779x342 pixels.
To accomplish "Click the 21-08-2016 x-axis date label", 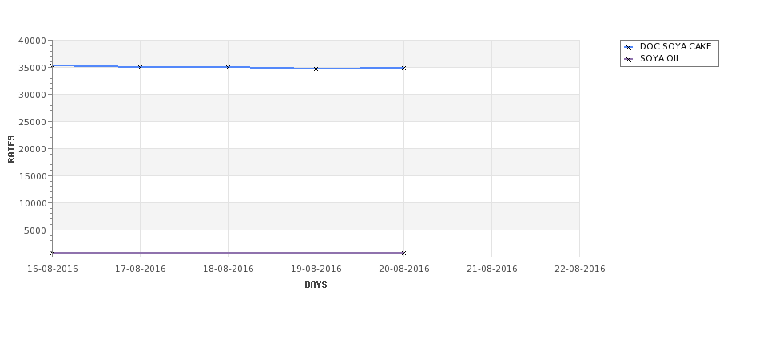I will 492,269.
